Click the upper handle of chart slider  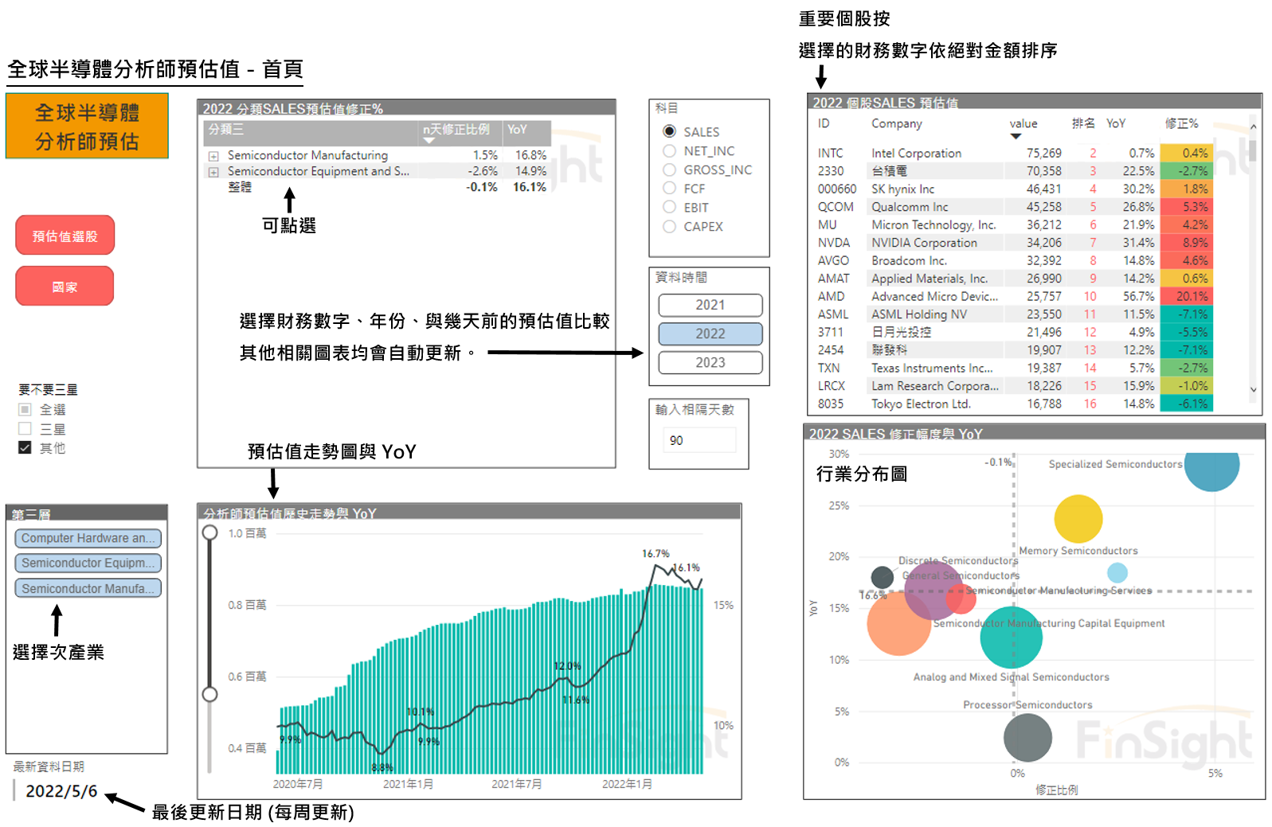coord(209,532)
